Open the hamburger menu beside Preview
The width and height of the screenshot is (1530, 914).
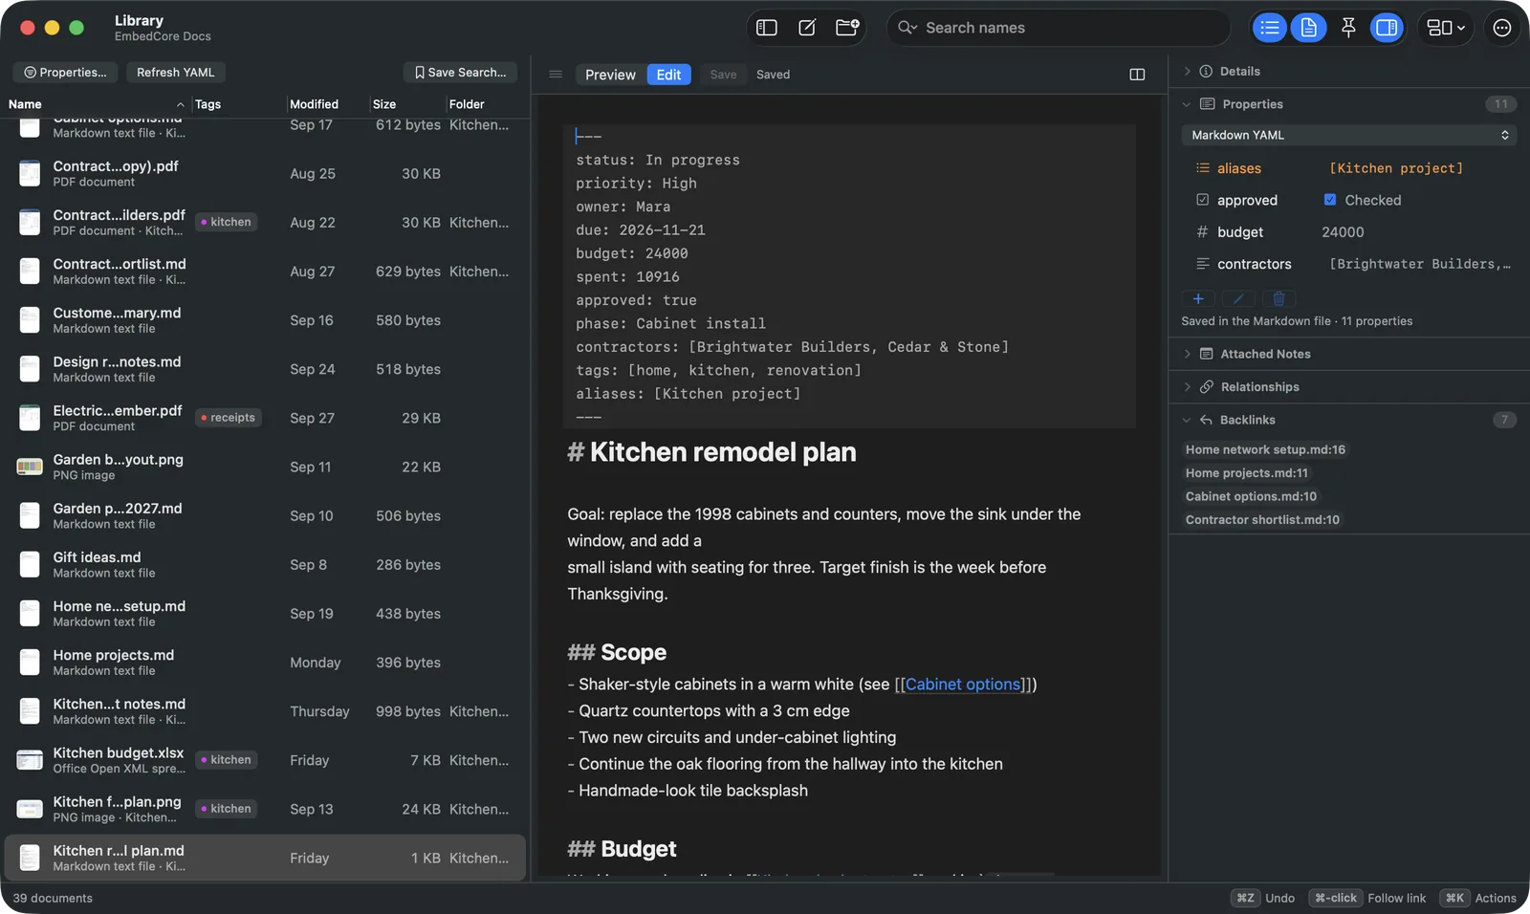coord(556,75)
